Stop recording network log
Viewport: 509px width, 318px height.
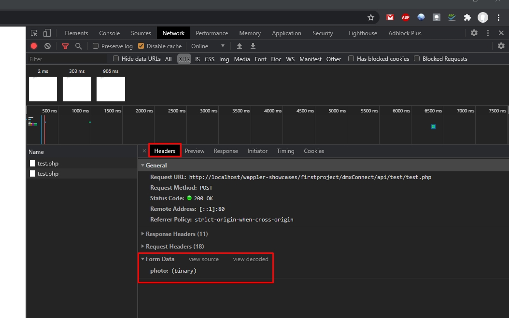[34, 46]
